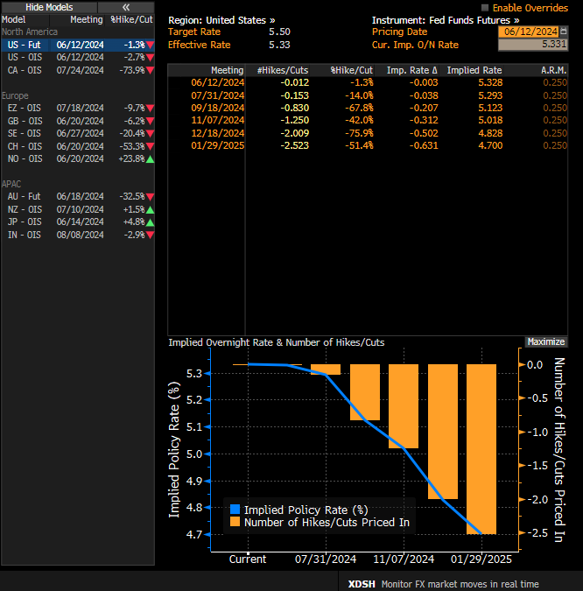Click red down arrow on US - Fut row
The width and height of the screenshot is (583, 591).
click(x=150, y=45)
